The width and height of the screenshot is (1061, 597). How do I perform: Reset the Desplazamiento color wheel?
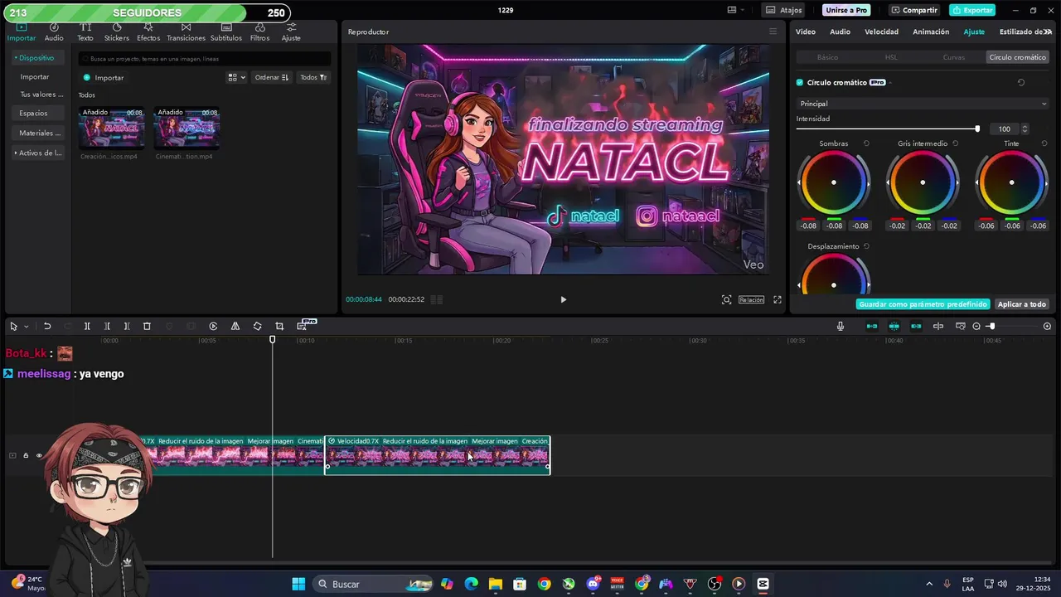click(x=866, y=246)
